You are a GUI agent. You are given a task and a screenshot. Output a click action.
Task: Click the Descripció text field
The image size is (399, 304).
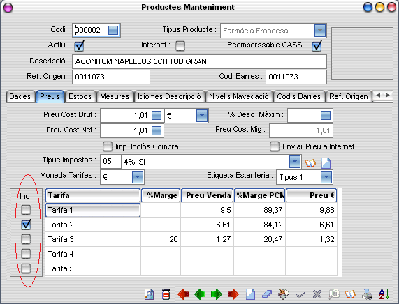tap(199, 61)
